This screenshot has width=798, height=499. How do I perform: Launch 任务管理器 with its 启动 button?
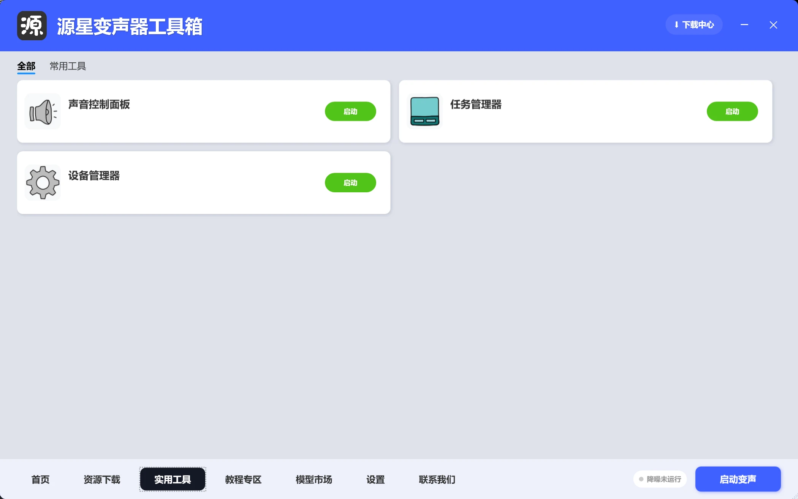click(732, 111)
